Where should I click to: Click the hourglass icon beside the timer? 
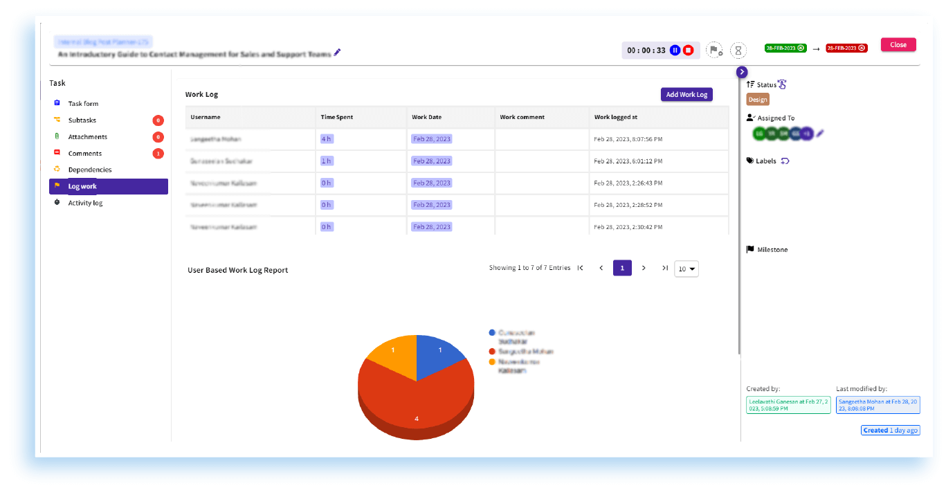coord(738,50)
